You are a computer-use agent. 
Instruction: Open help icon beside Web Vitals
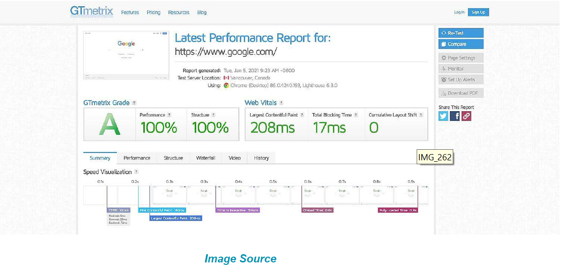[x=281, y=103]
